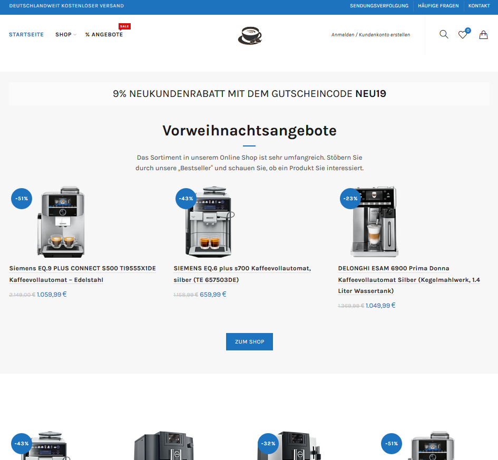
Task: Click the -51% badge on Siemens EQ.9
Action: (x=22, y=199)
